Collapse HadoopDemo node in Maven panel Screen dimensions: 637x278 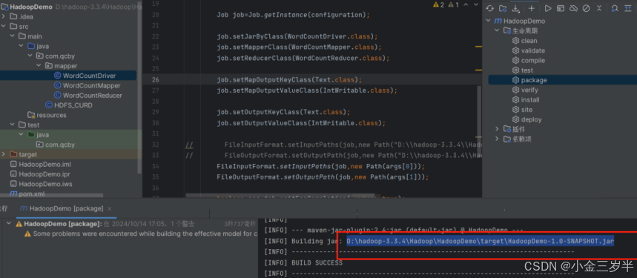pyautogui.click(x=488, y=21)
